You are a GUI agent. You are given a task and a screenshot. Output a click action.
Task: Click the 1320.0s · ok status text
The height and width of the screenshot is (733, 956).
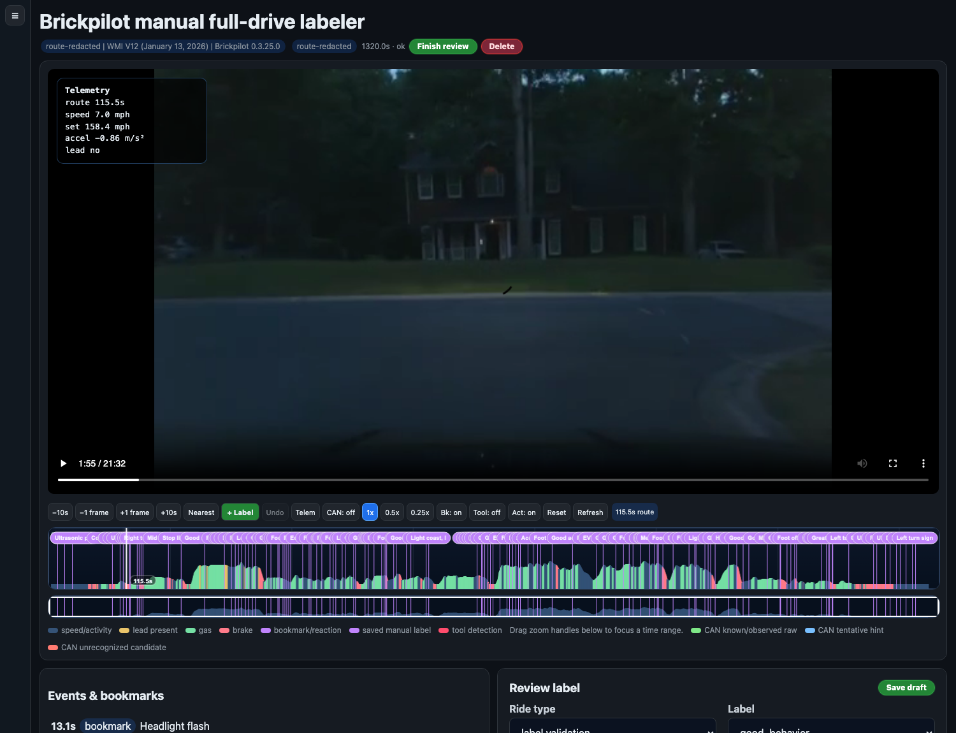pyautogui.click(x=383, y=47)
